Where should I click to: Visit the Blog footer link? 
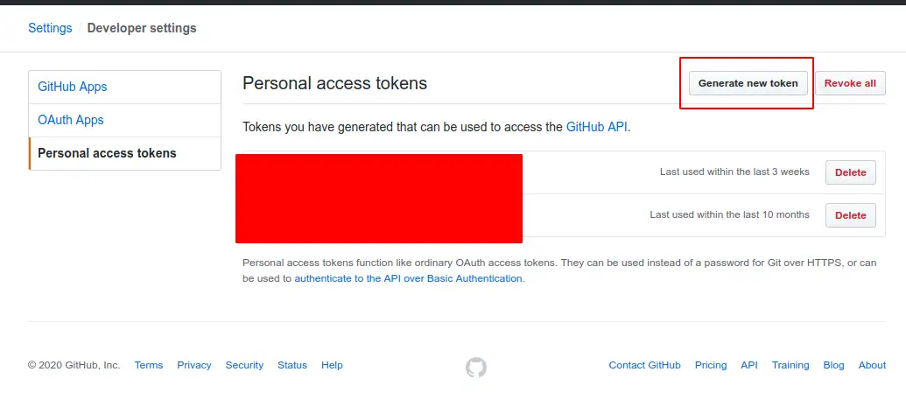[x=833, y=365]
